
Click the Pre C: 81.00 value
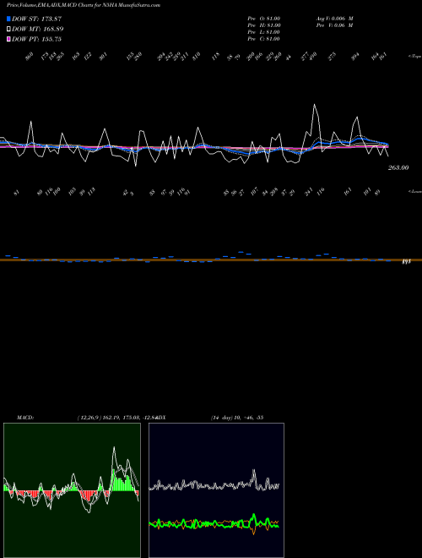click(264, 39)
